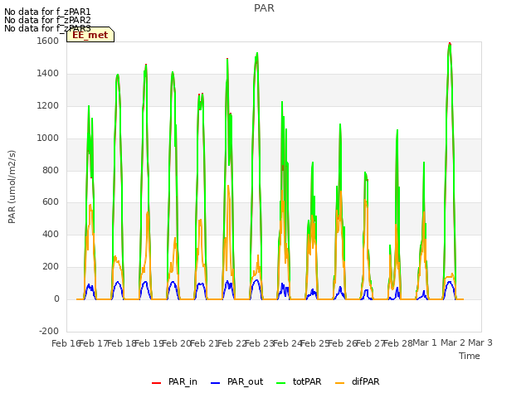Image resolution: width=531 pixels, height=398 pixels.
Task: Click the Mar 1 x-axis label
Action: pos(425,342)
